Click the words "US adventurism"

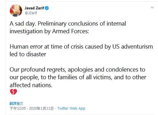[133, 47]
